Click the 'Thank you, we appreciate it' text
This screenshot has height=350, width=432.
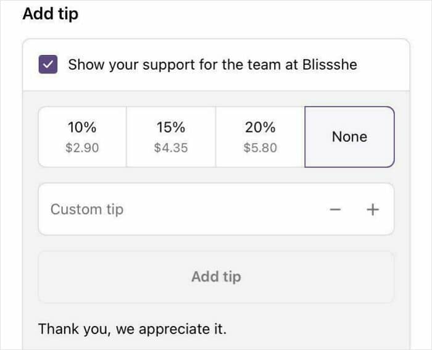[x=132, y=329]
